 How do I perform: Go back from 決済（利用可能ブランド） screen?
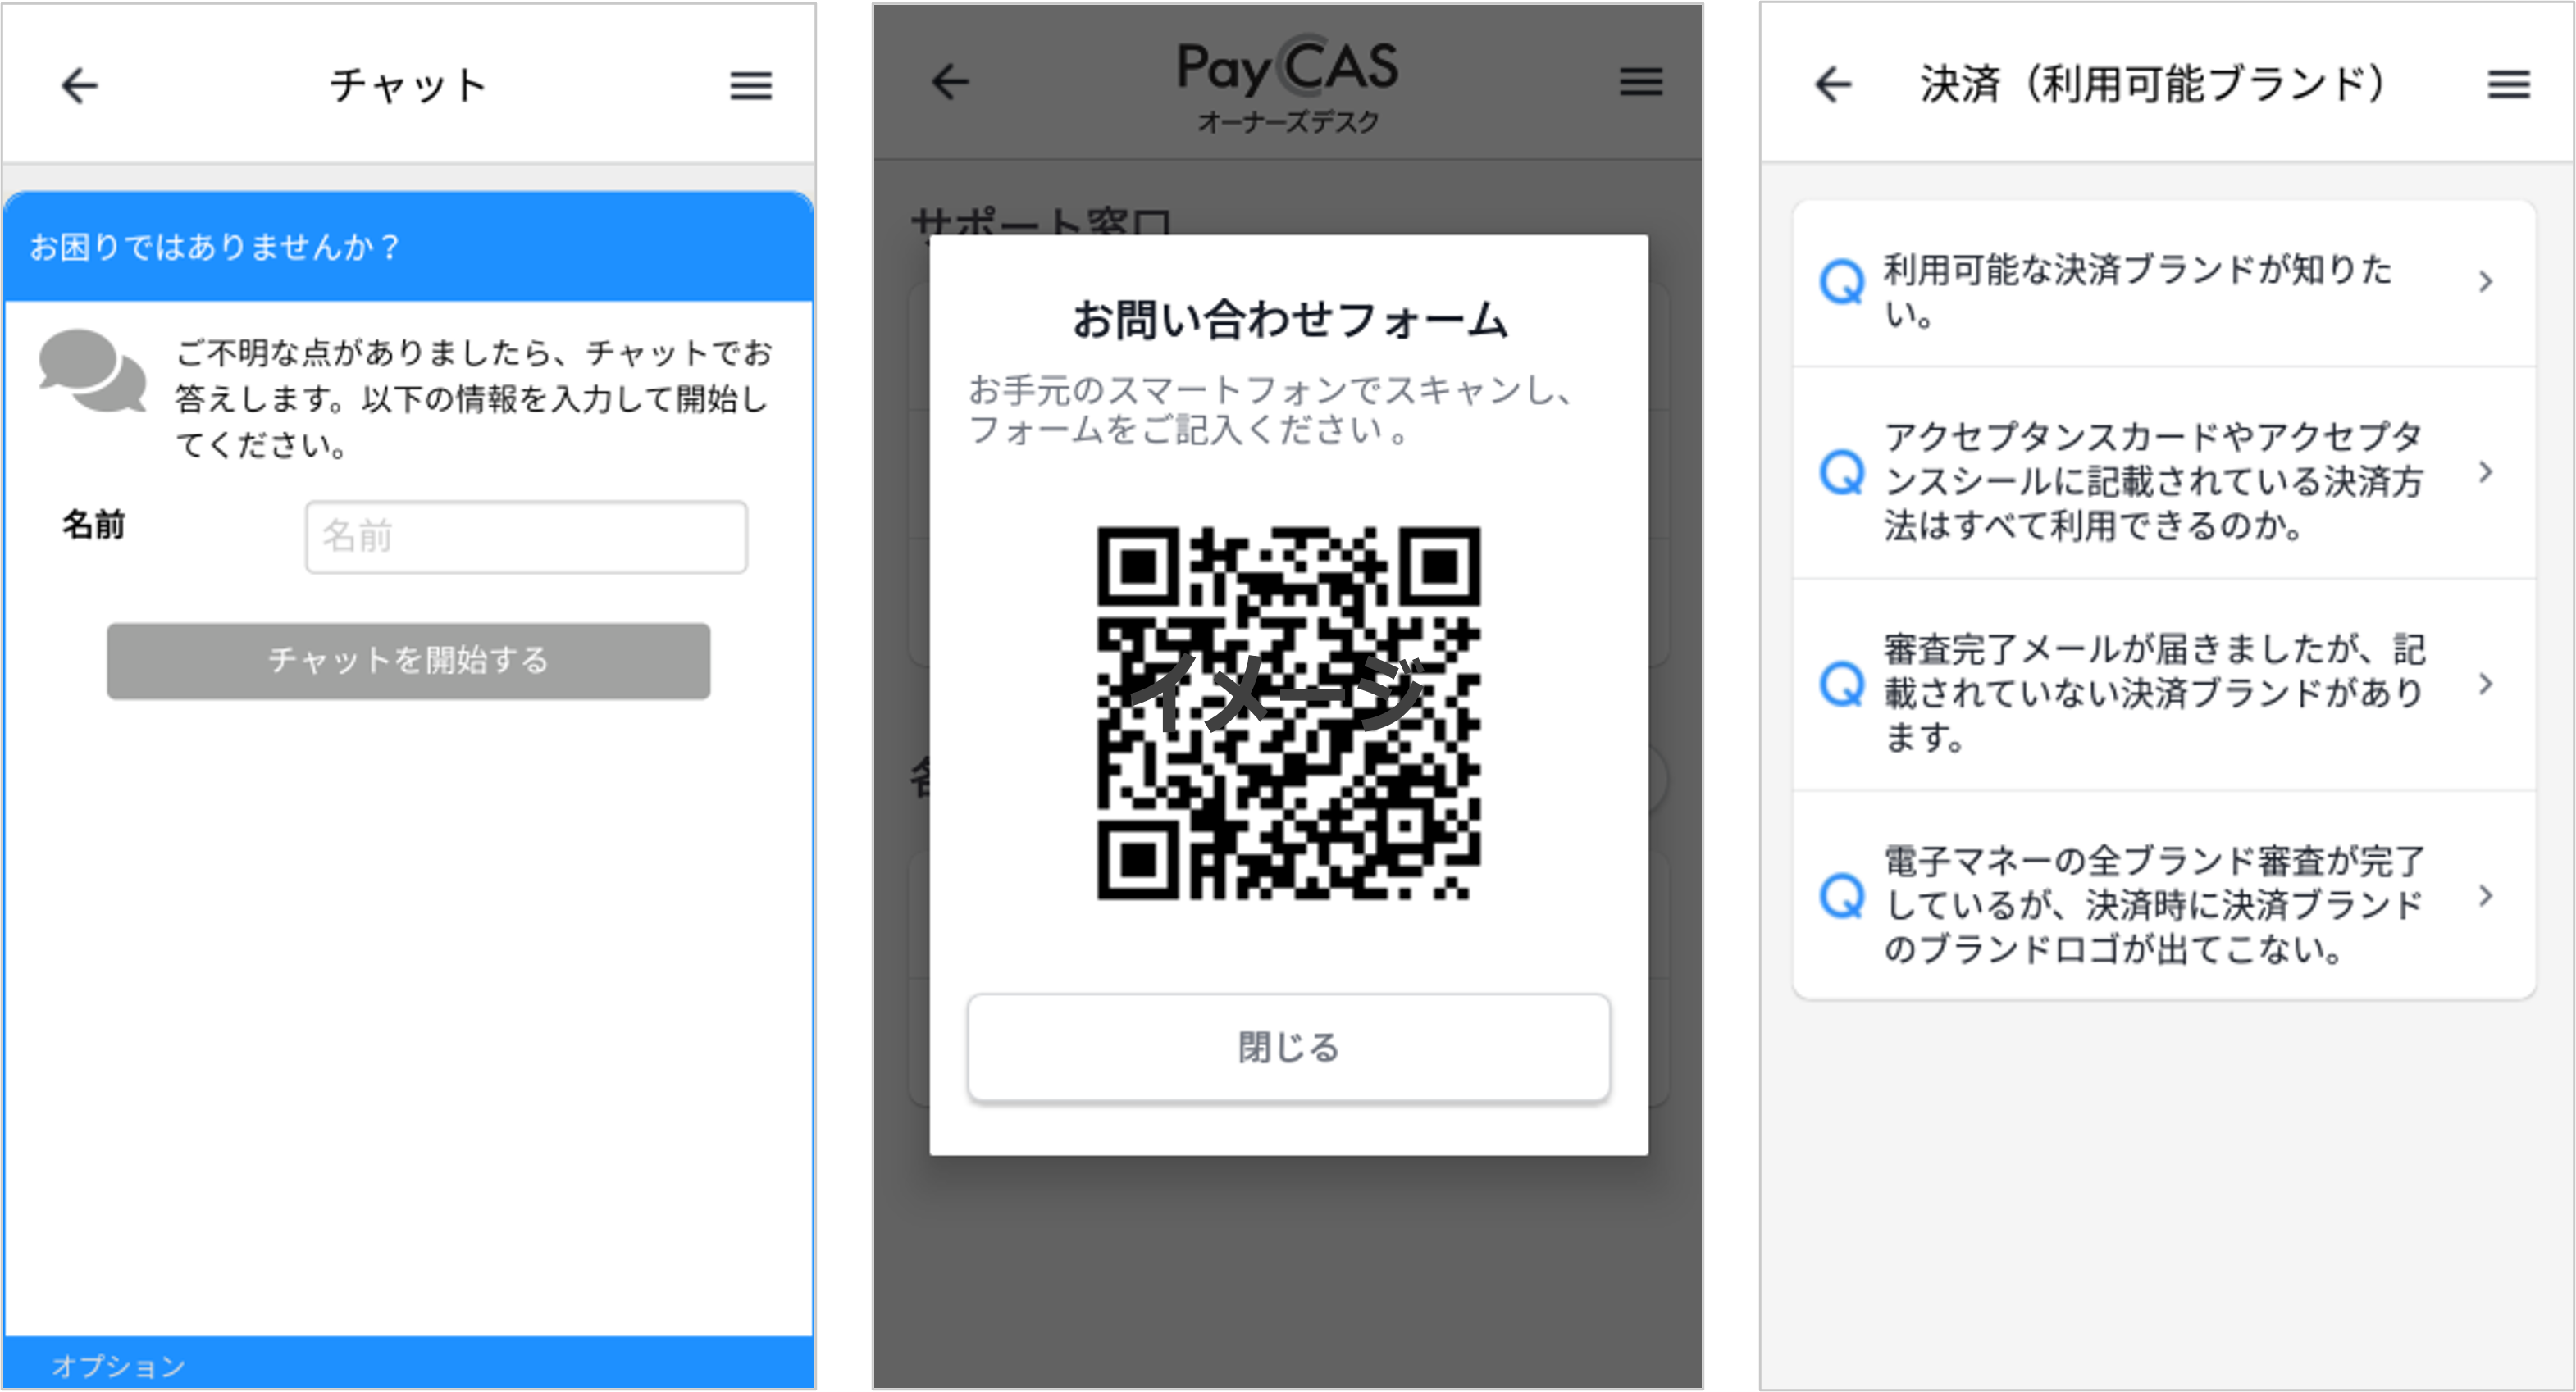coord(1833,84)
